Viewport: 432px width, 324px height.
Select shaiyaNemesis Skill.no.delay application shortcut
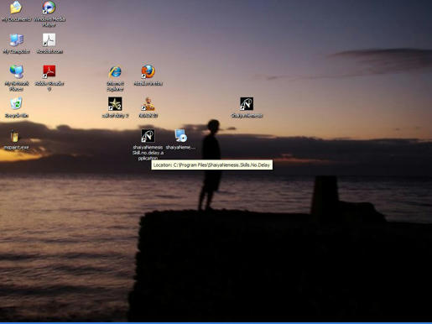(148, 136)
